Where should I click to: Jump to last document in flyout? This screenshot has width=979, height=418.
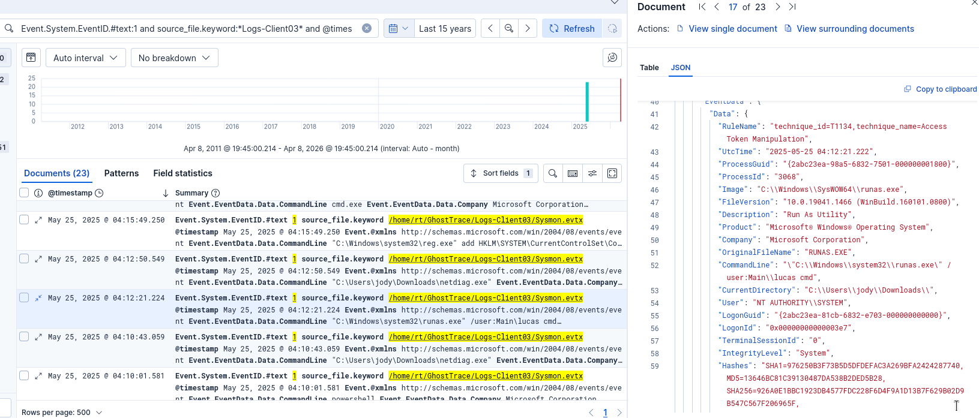pos(792,7)
